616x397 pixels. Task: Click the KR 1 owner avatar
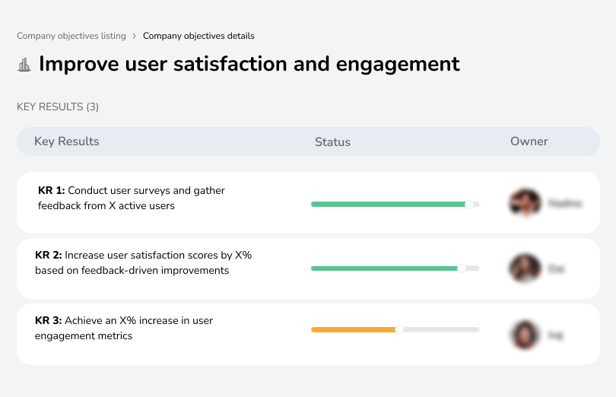[525, 203]
